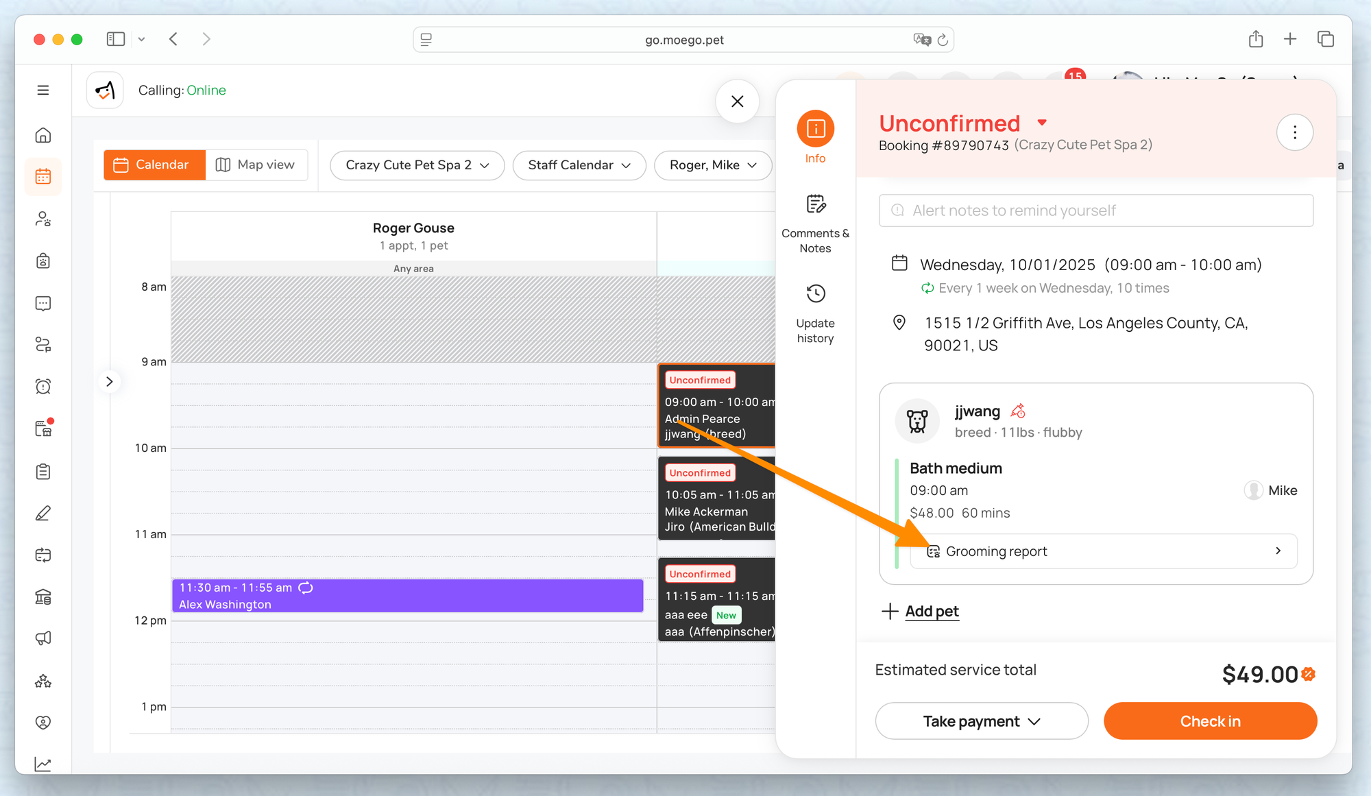Open the Staff Calendar dropdown
This screenshot has width=1371, height=796.
click(x=579, y=165)
